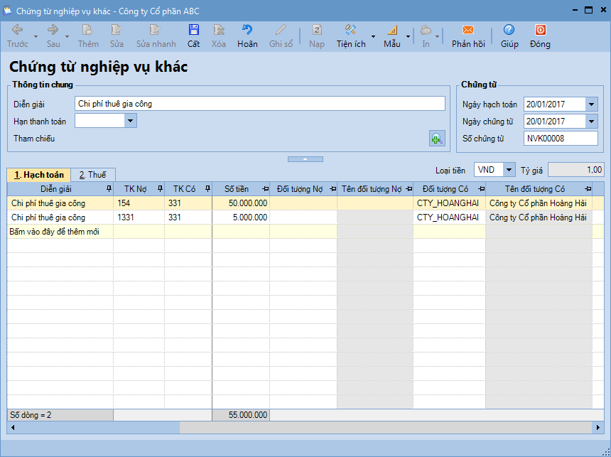Select the Hạch toán tab

click(x=39, y=175)
